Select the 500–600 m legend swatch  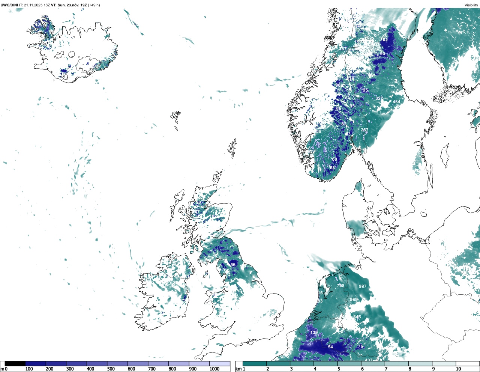[x=117, y=363]
